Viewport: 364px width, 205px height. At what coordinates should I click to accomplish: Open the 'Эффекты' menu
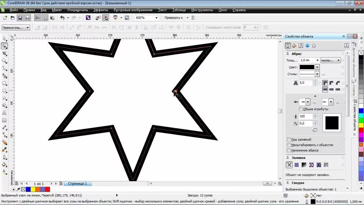(101, 10)
